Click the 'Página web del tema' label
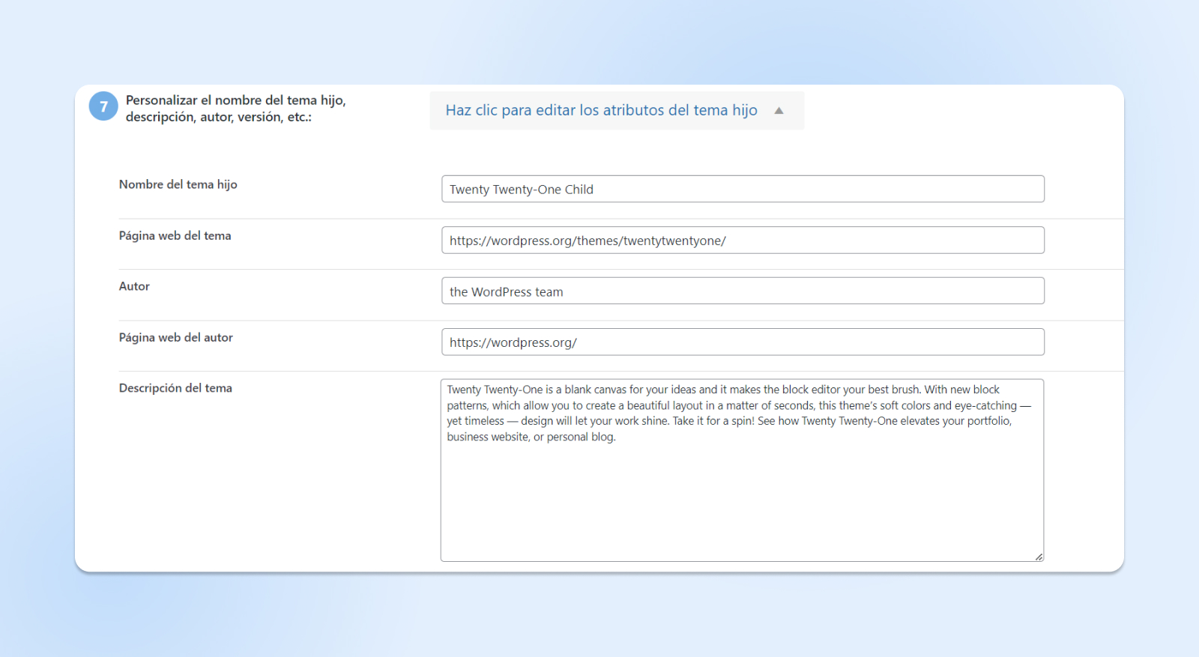1199x657 pixels. click(x=175, y=236)
